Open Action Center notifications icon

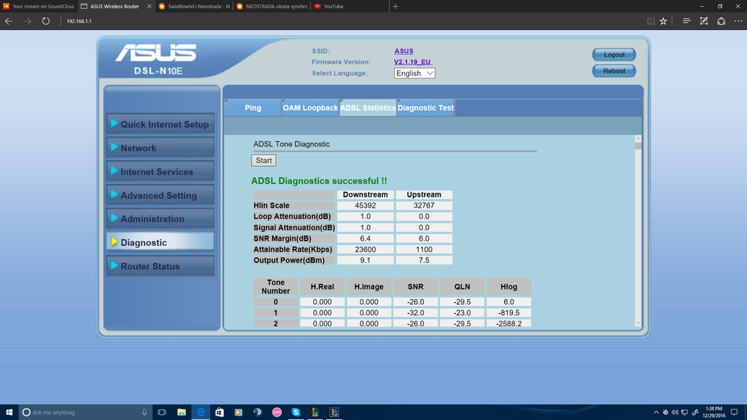click(x=734, y=413)
